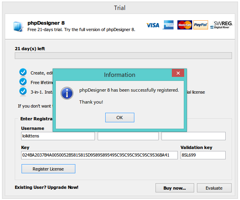Viewport: 240px width, 200px height.
Task: Click the American Express logo
Action: click(x=168, y=25)
